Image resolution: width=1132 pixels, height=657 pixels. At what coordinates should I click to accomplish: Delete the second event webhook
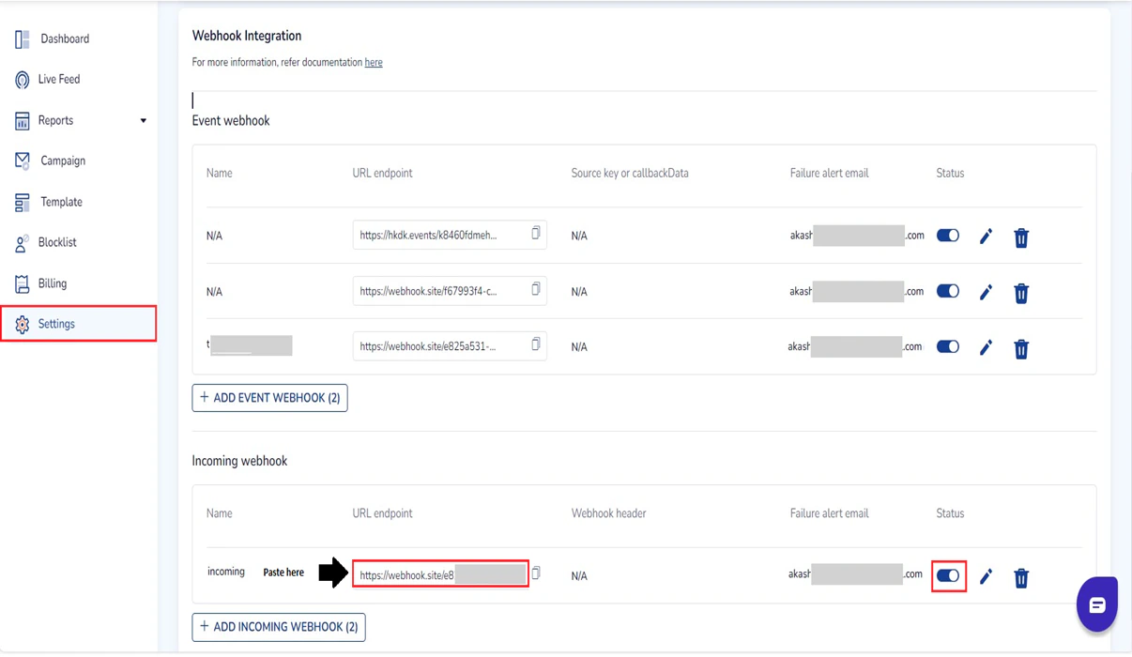coord(1021,293)
